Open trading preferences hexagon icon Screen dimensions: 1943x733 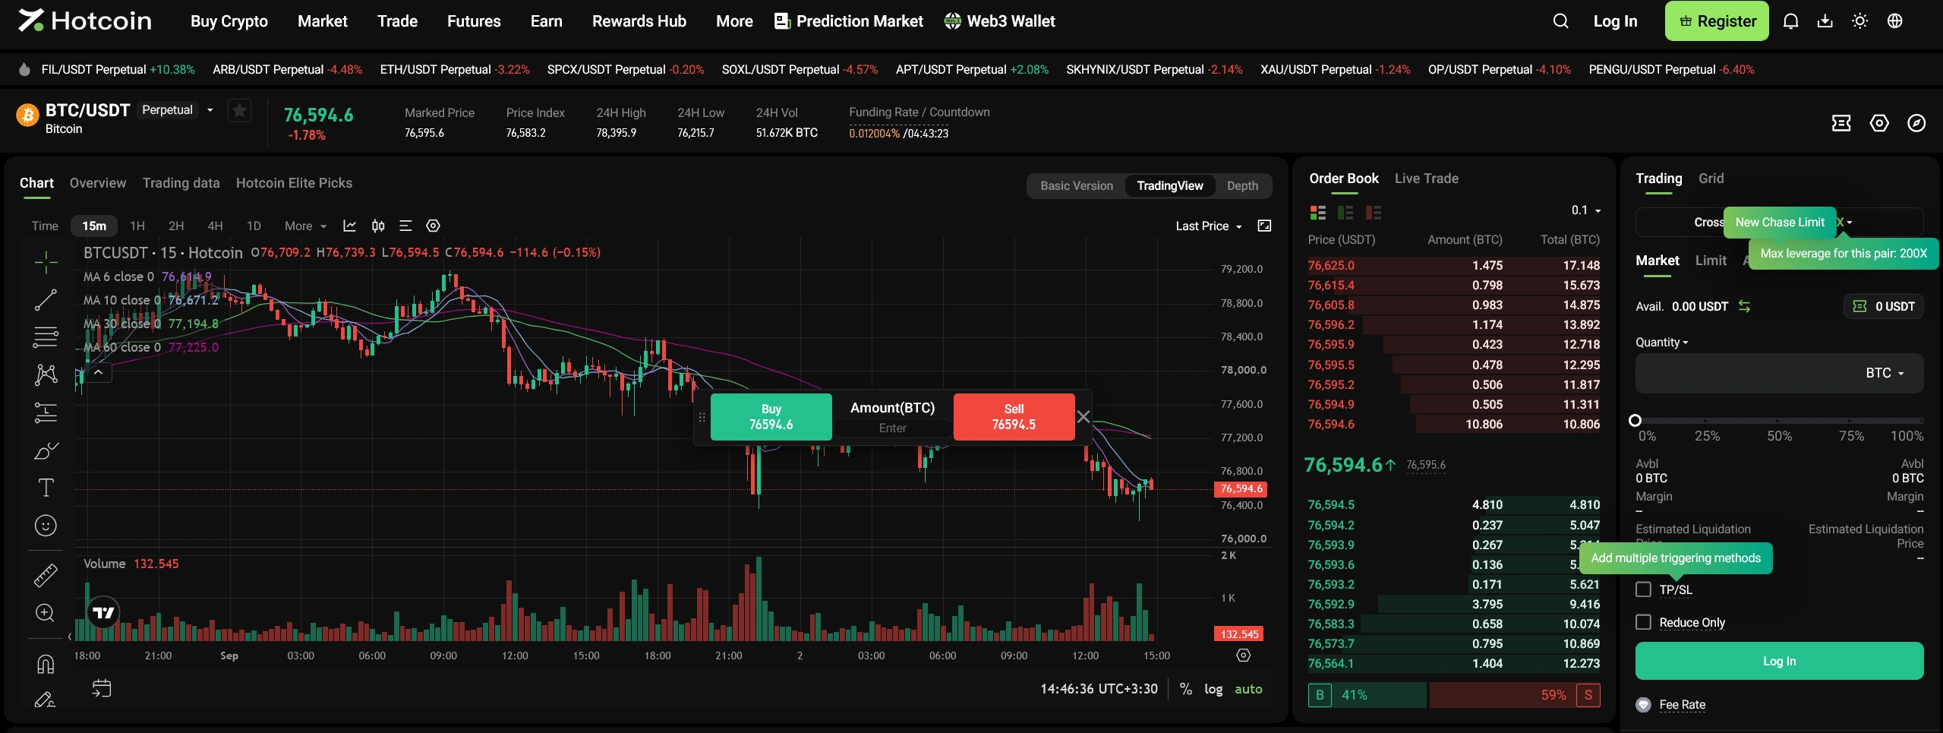coord(1879,123)
